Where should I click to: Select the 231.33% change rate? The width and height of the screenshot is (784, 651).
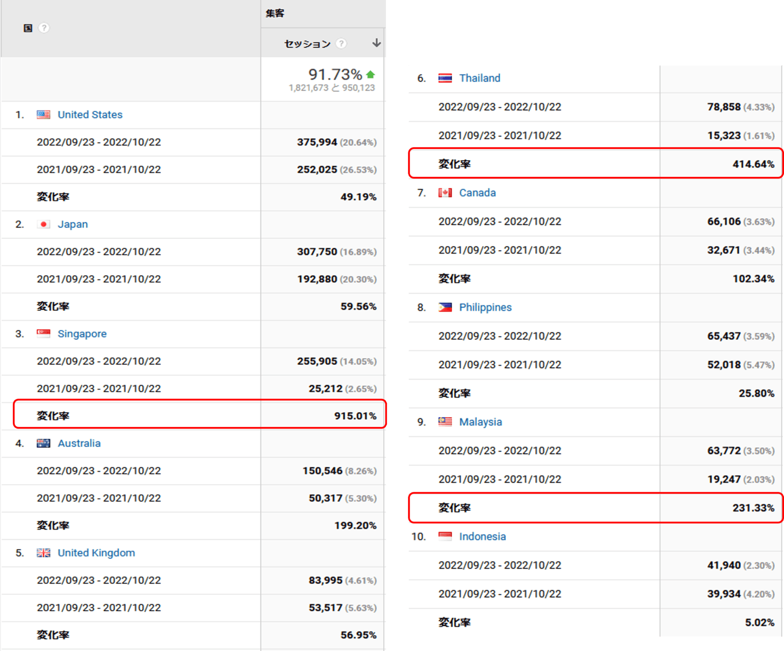[754, 508]
